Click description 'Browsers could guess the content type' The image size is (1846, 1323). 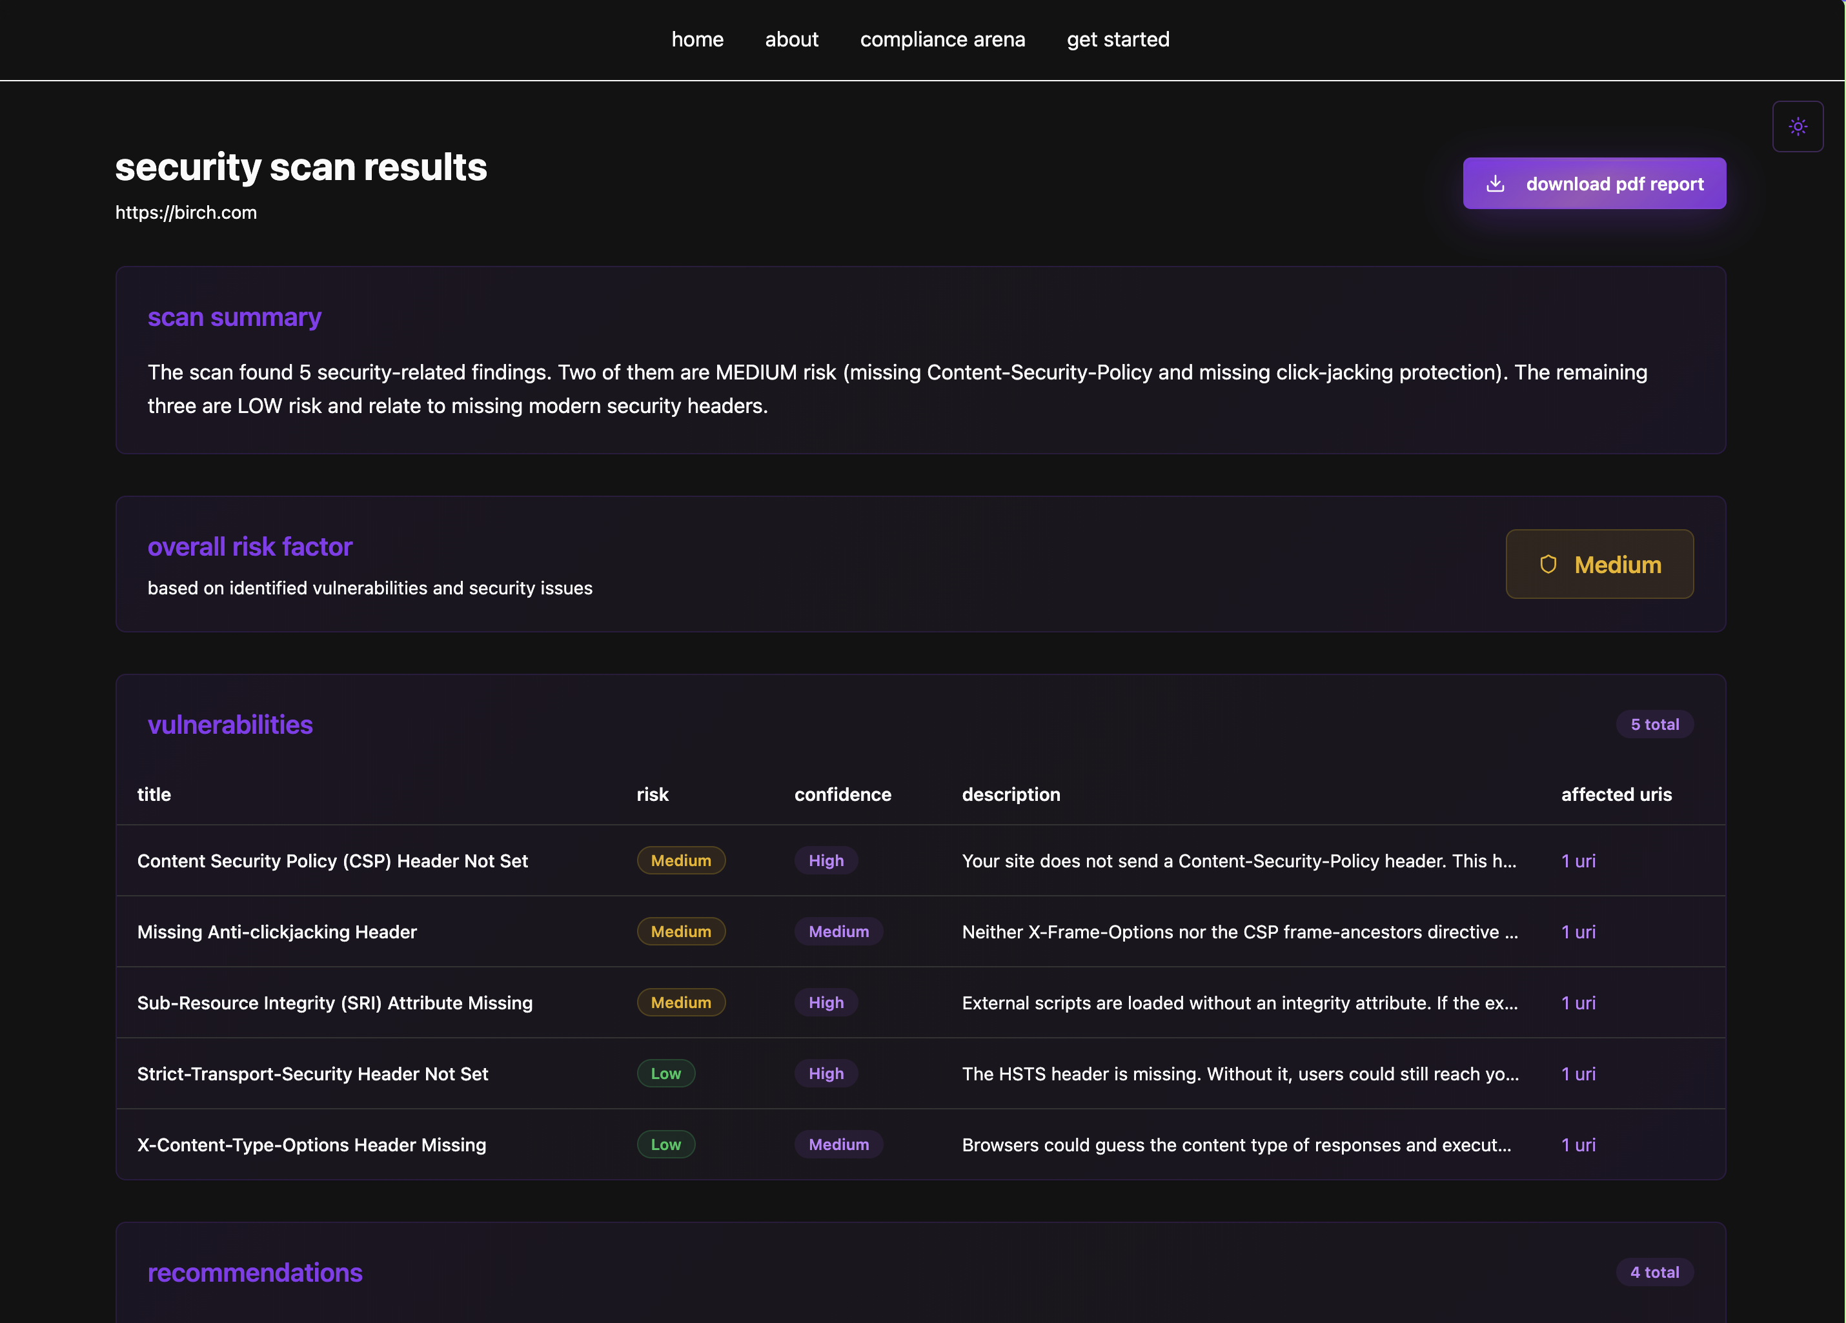(x=1236, y=1145)
